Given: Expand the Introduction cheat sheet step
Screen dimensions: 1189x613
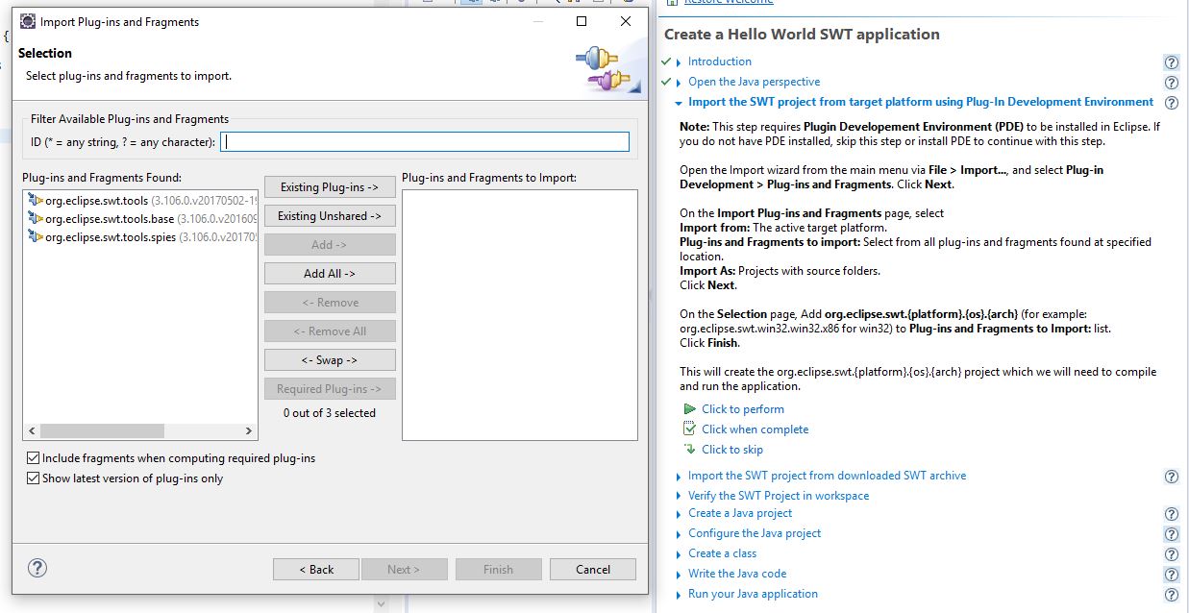Looking at the screenshot, I should coord(679,62).
